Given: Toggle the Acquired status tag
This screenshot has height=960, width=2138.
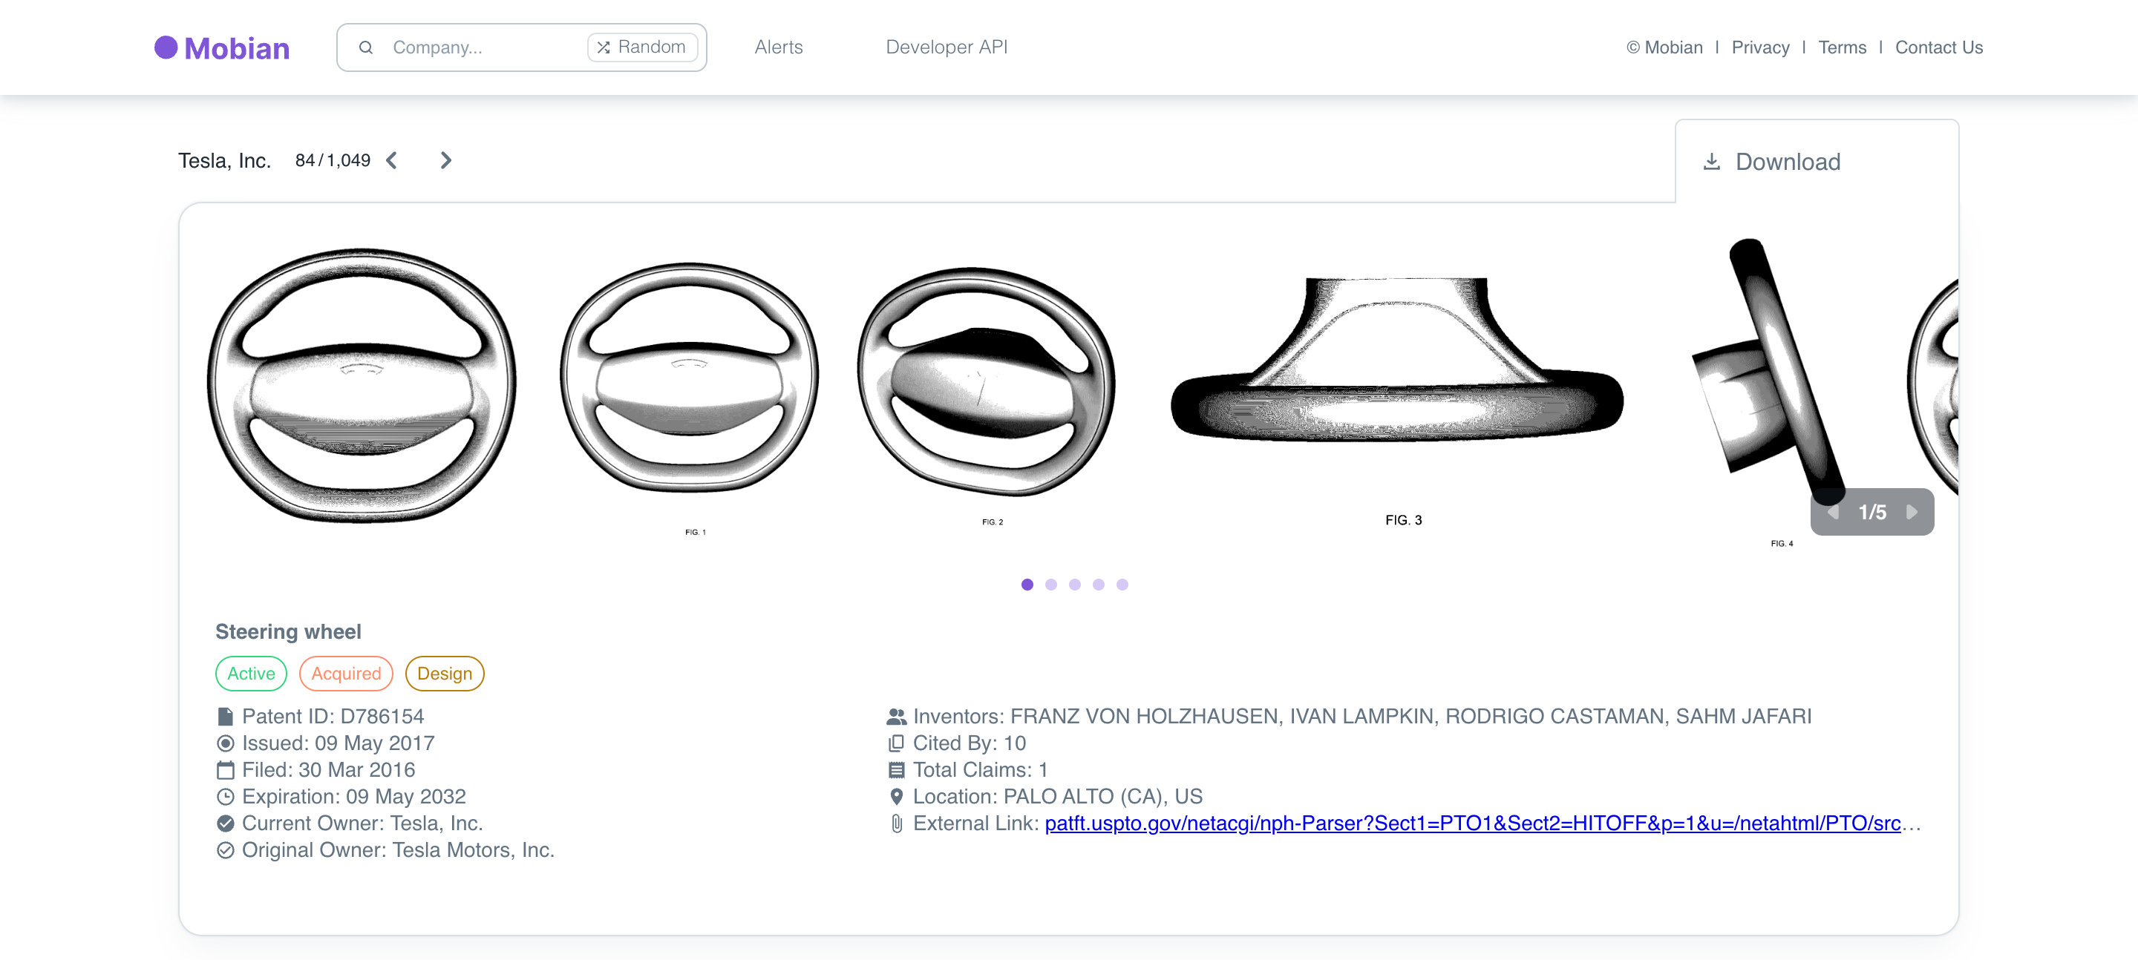Looking at the screenshot, I should (346, 673).
